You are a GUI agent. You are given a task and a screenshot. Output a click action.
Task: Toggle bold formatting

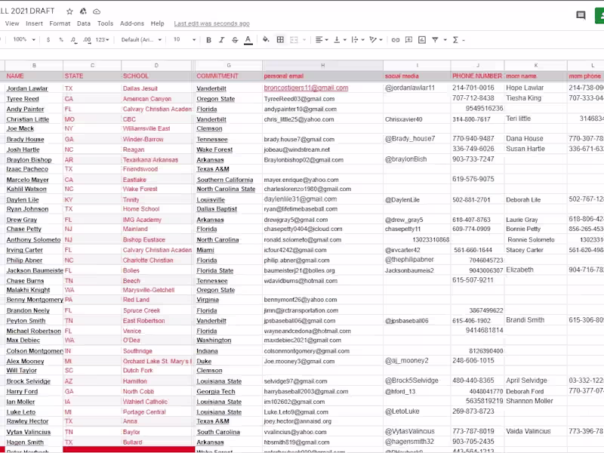click(x=208, y=40)
